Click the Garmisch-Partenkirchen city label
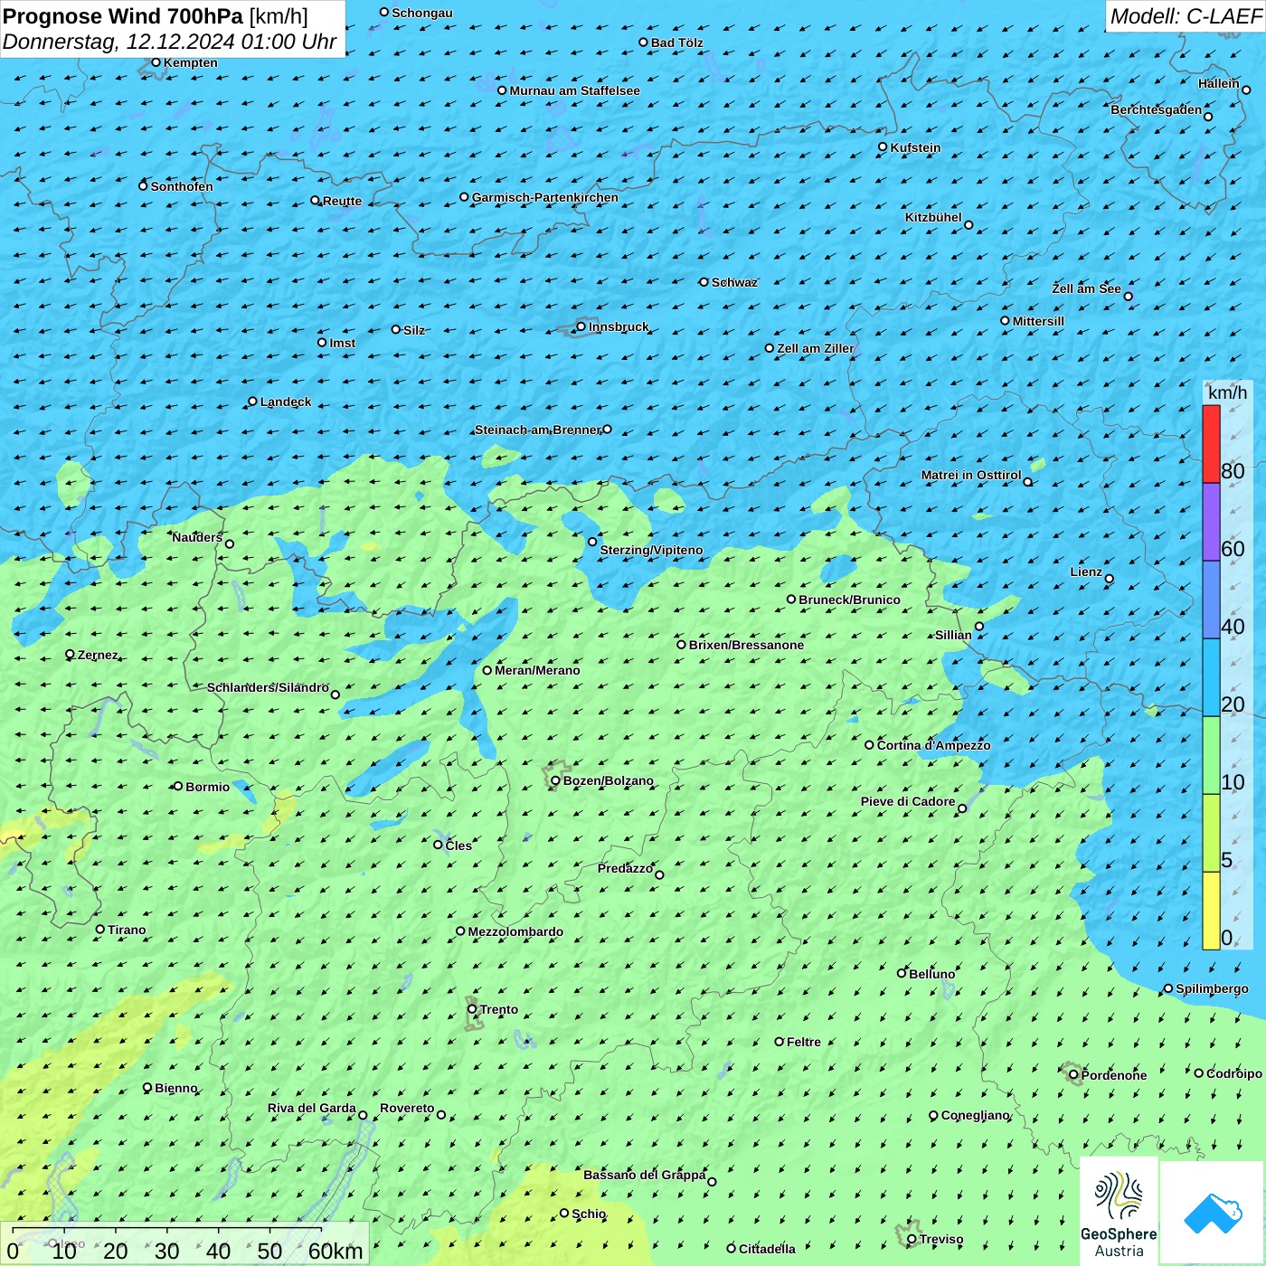 544,197
